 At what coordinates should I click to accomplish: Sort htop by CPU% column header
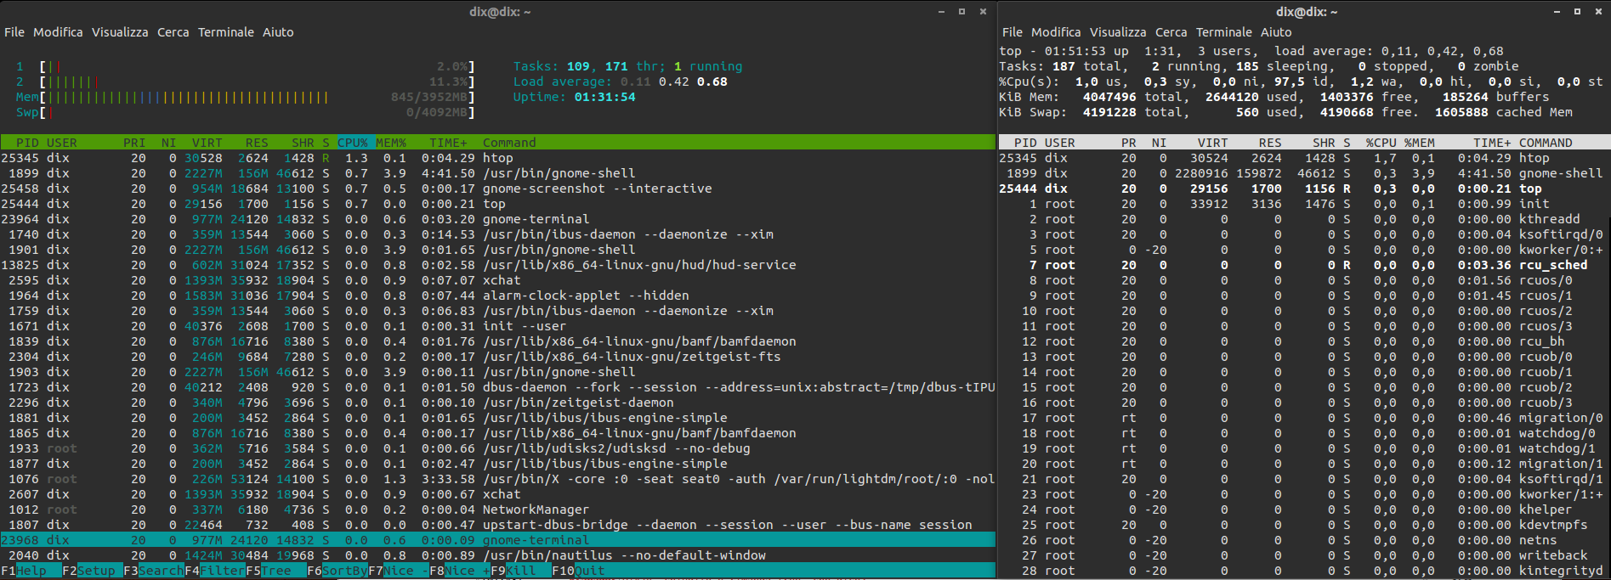(x=353, y=143)
